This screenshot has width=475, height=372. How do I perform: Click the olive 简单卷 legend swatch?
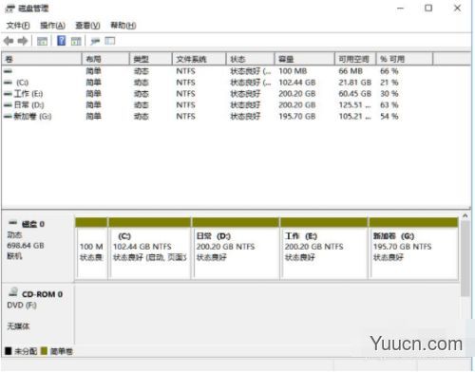(45, 351)
